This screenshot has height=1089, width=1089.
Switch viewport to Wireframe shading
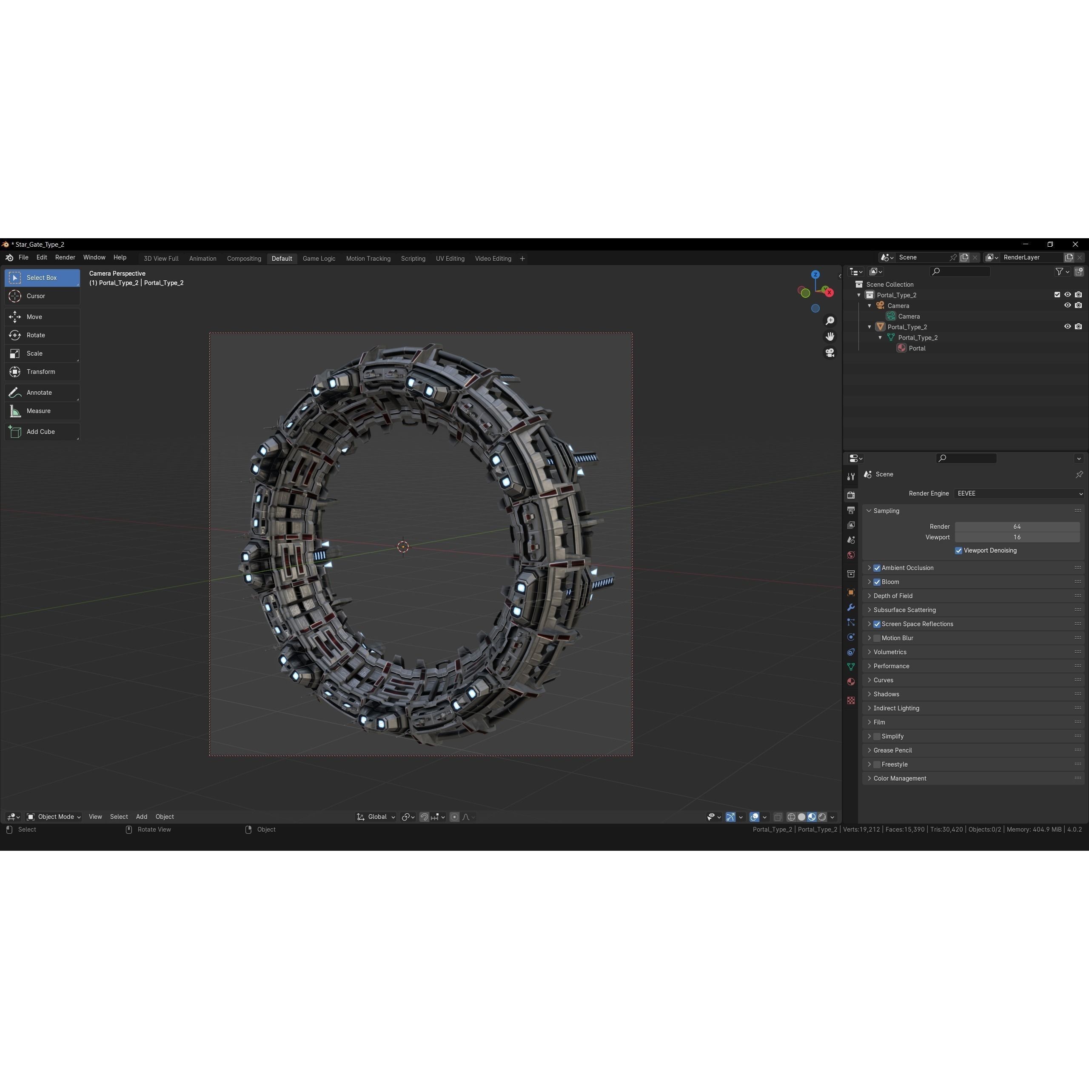[x=791, y=817]
